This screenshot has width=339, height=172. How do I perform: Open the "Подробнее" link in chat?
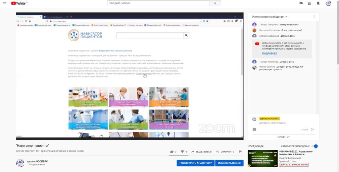(269, 53)
